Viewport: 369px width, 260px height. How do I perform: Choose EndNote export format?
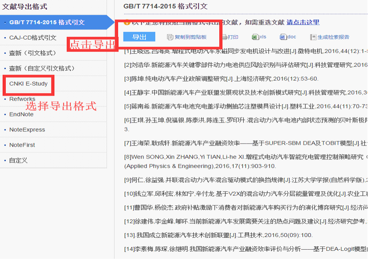(21, 114)
